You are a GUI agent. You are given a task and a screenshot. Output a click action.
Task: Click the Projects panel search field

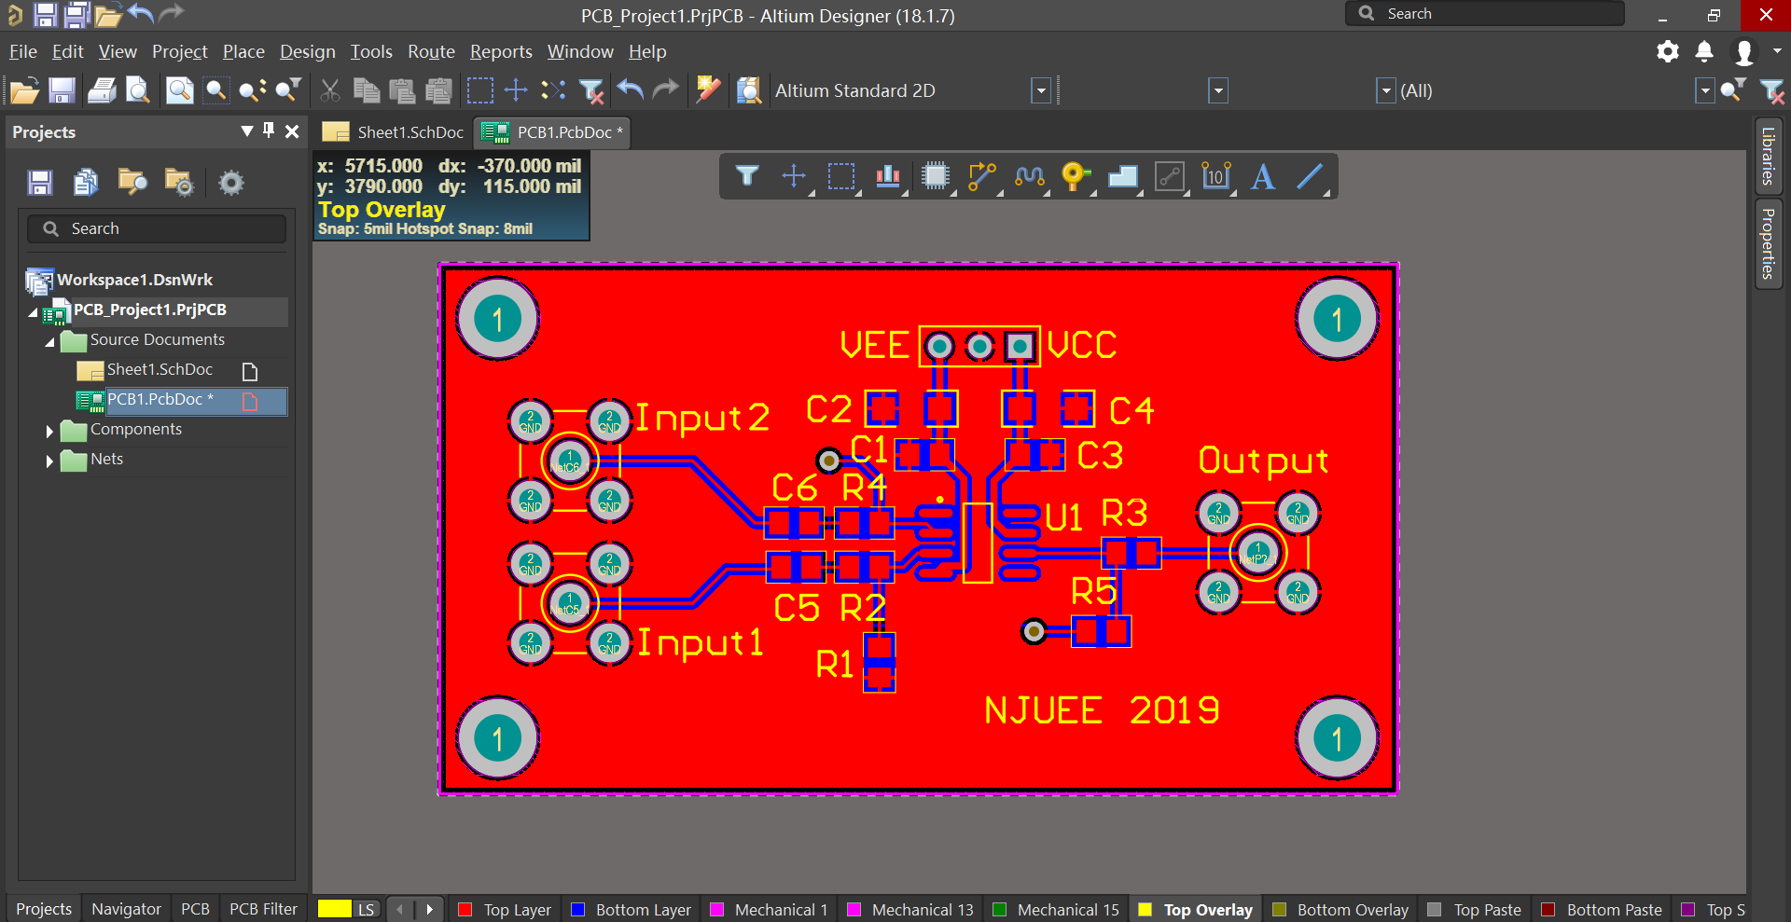click(x=157, y=228)
